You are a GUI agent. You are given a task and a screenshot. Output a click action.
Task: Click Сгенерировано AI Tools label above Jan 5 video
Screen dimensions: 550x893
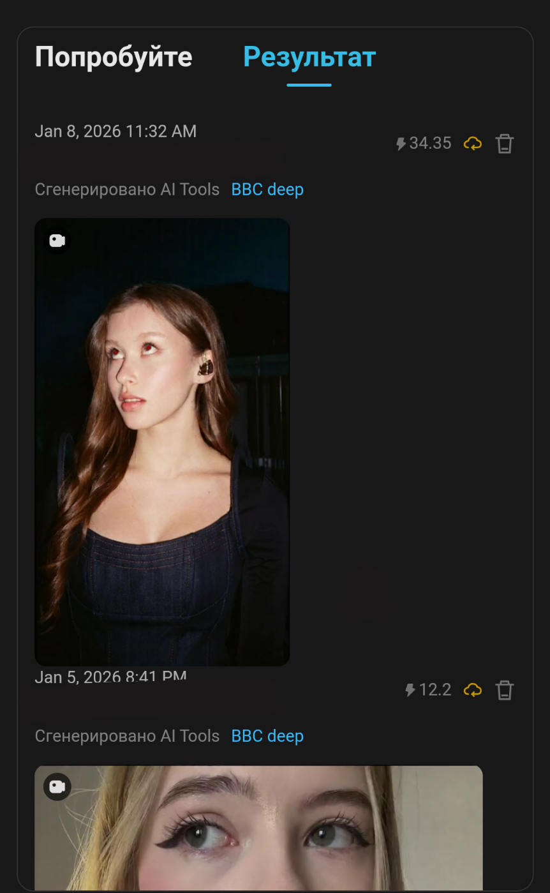click(127, 736)
